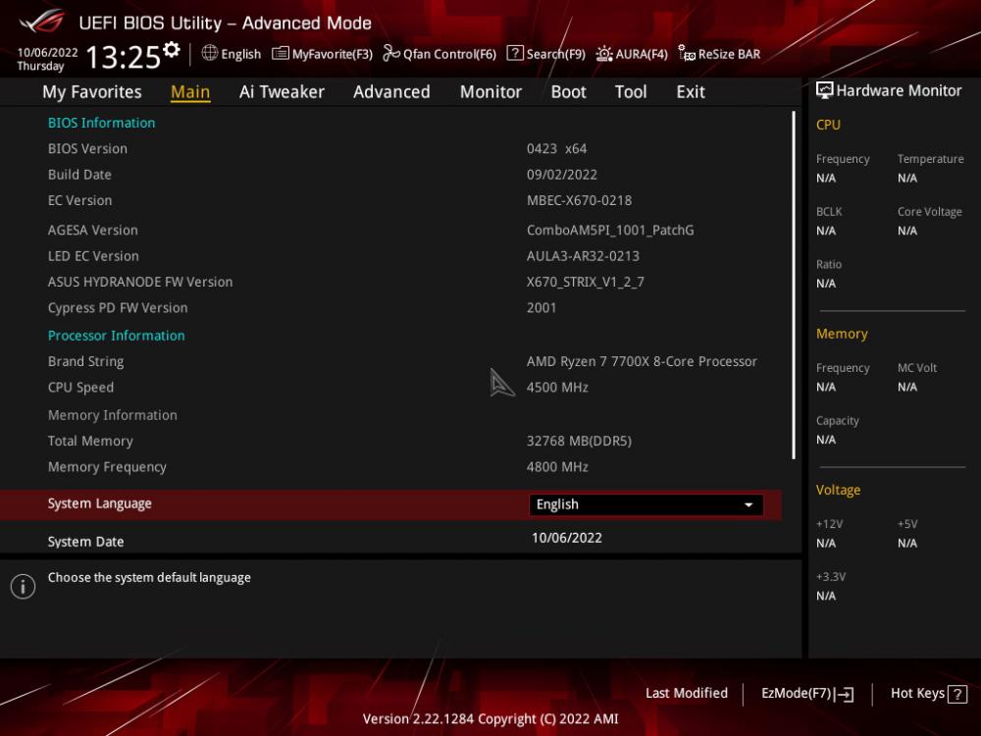Click the globe language icon
The width and height of the screenshot is (981, 736).
[210, 53]
